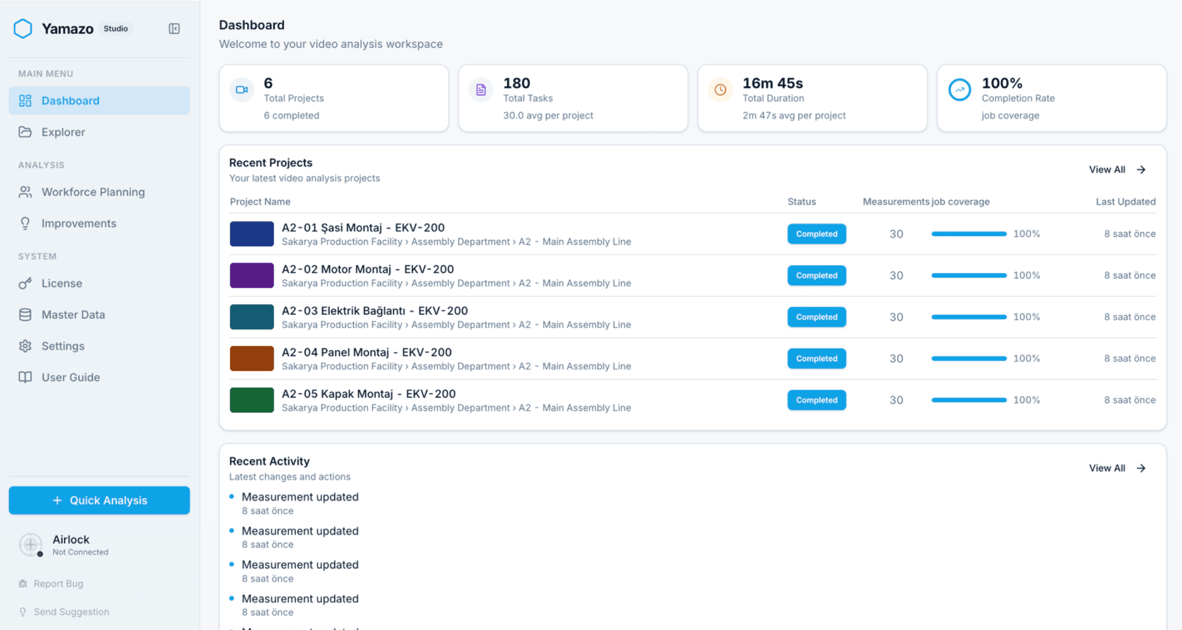Click Completed badge for A2-04 Panel Montaj
Image resolution: width=1182 pixels, height=630 pixels.
click(816, 358)
